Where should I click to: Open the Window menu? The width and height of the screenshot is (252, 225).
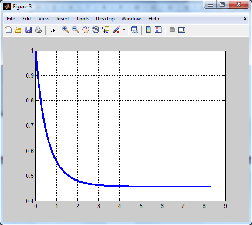tap(131, 19)
